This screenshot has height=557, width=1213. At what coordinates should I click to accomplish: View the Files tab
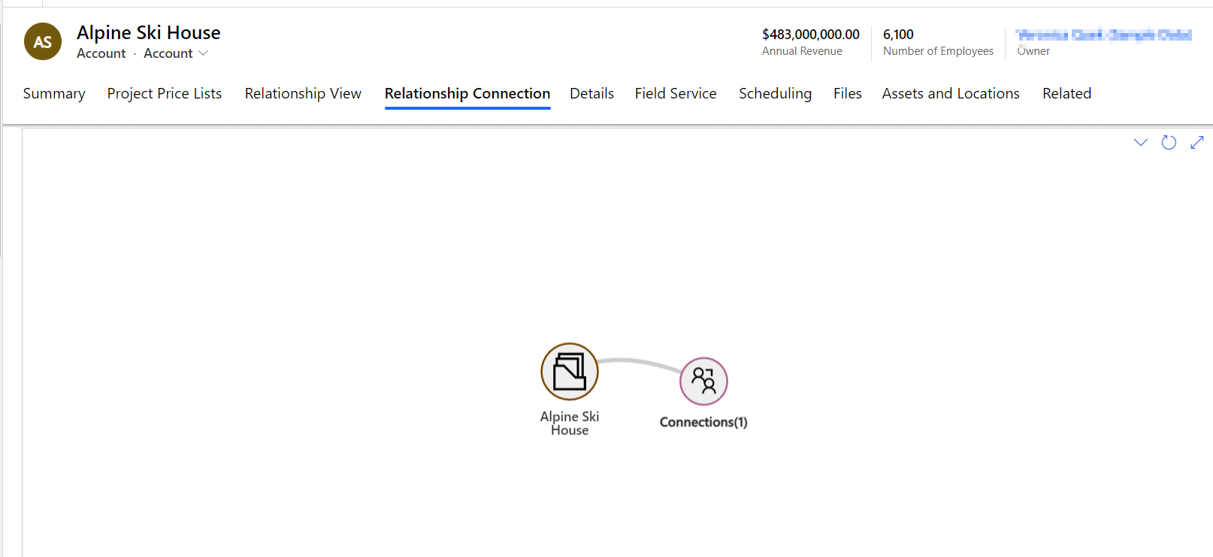click(x=848, y=93)
